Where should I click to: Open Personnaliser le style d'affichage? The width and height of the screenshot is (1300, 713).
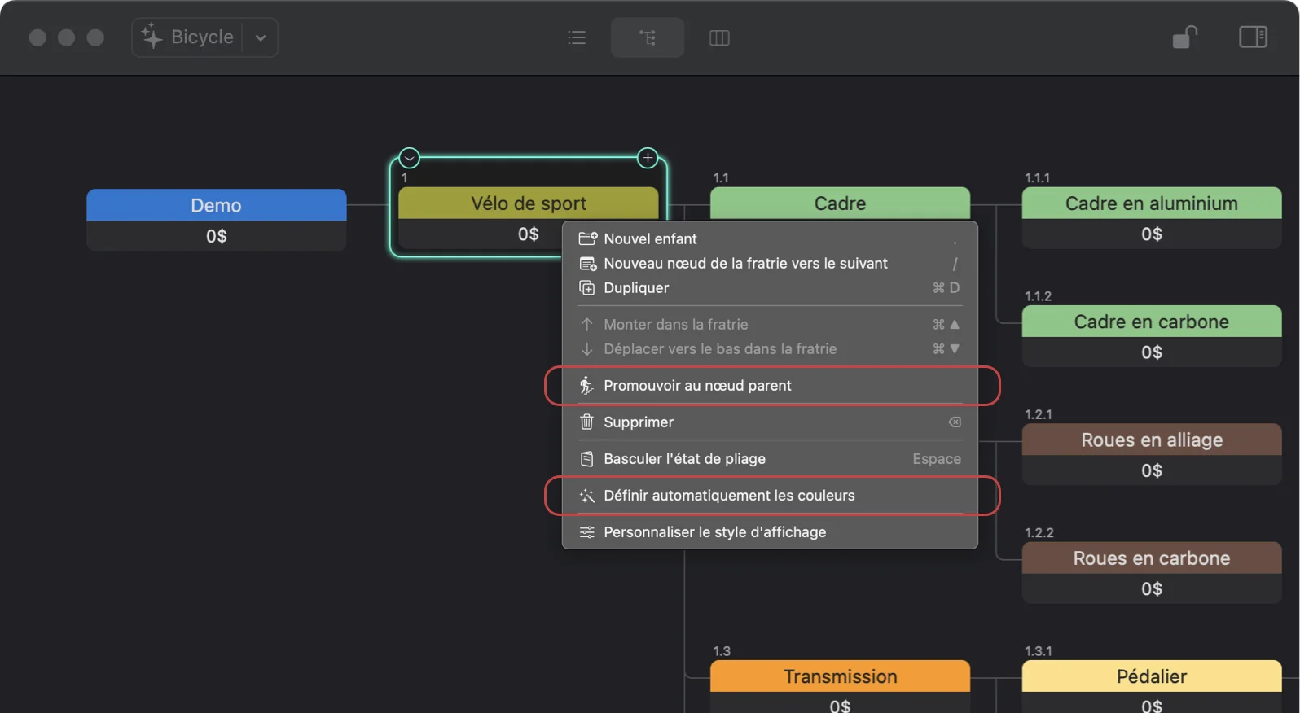(714, 532)
